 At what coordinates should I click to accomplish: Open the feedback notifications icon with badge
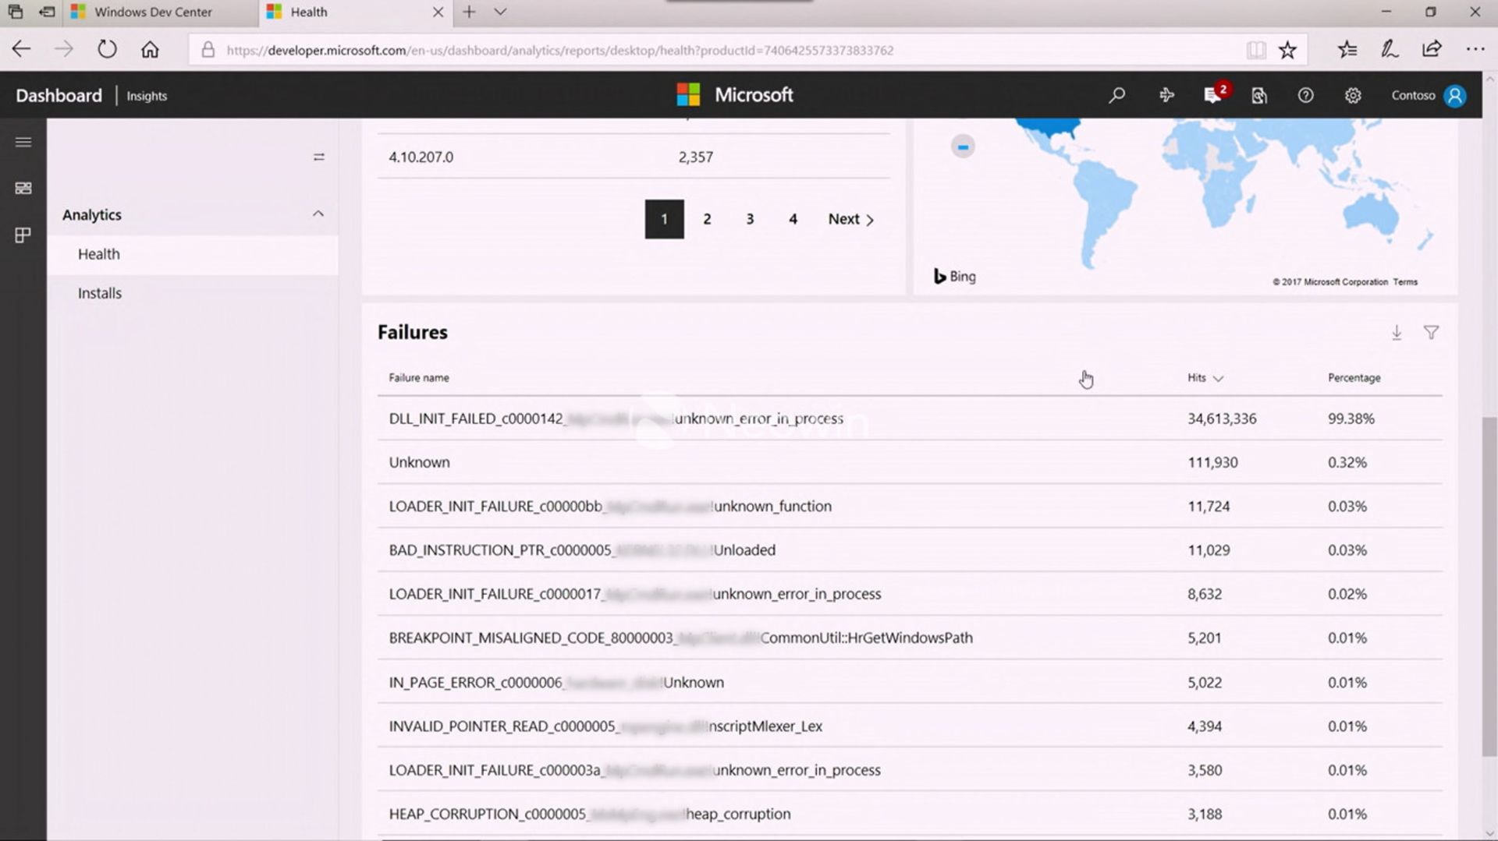point(1212,95)
